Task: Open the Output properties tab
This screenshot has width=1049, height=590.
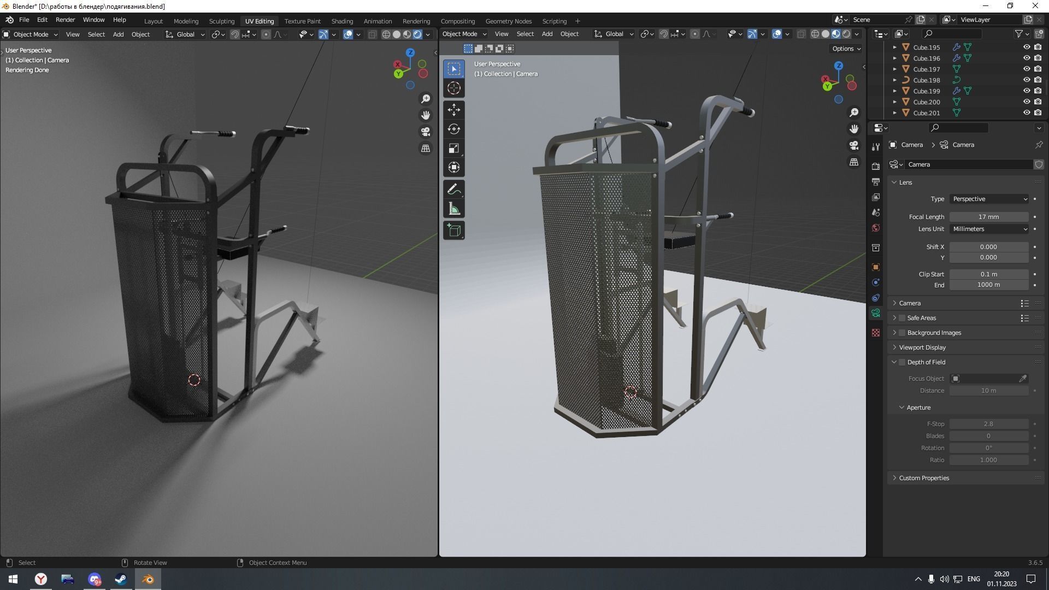Action: (876, 181)
